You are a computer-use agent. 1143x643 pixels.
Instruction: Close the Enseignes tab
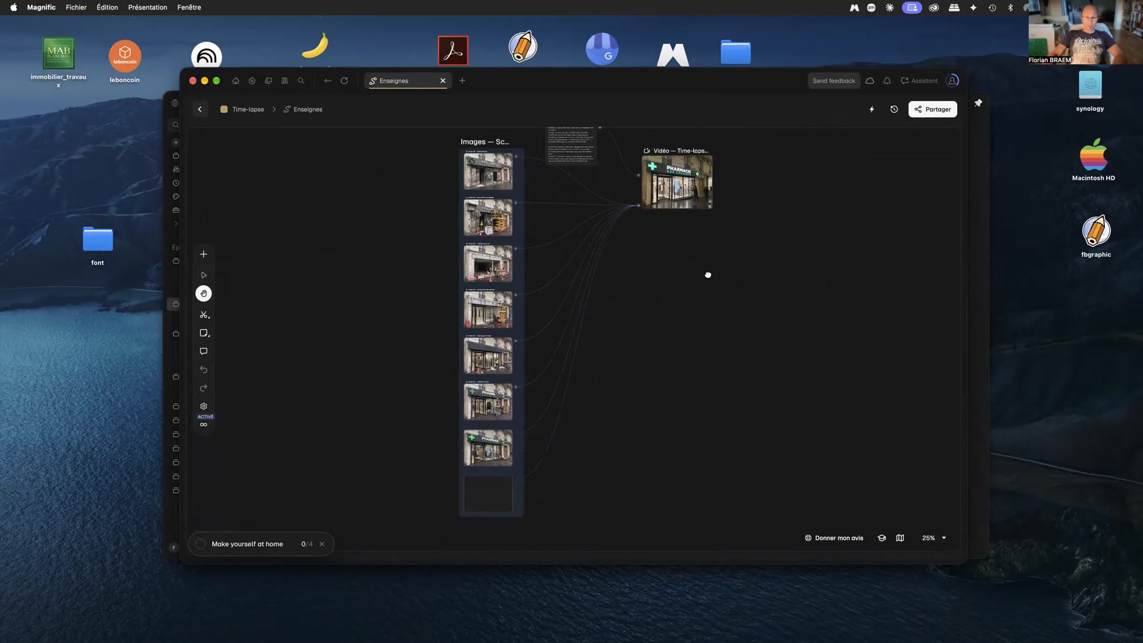443,81
